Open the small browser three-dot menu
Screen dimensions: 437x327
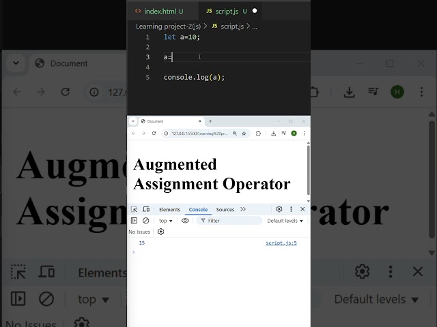(x=304, y=134)
